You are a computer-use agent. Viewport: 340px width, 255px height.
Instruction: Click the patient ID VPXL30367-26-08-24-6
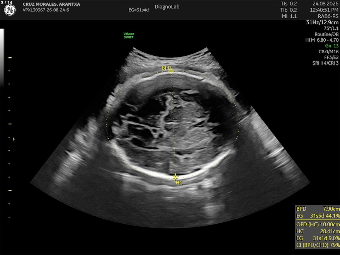point(46,10)
